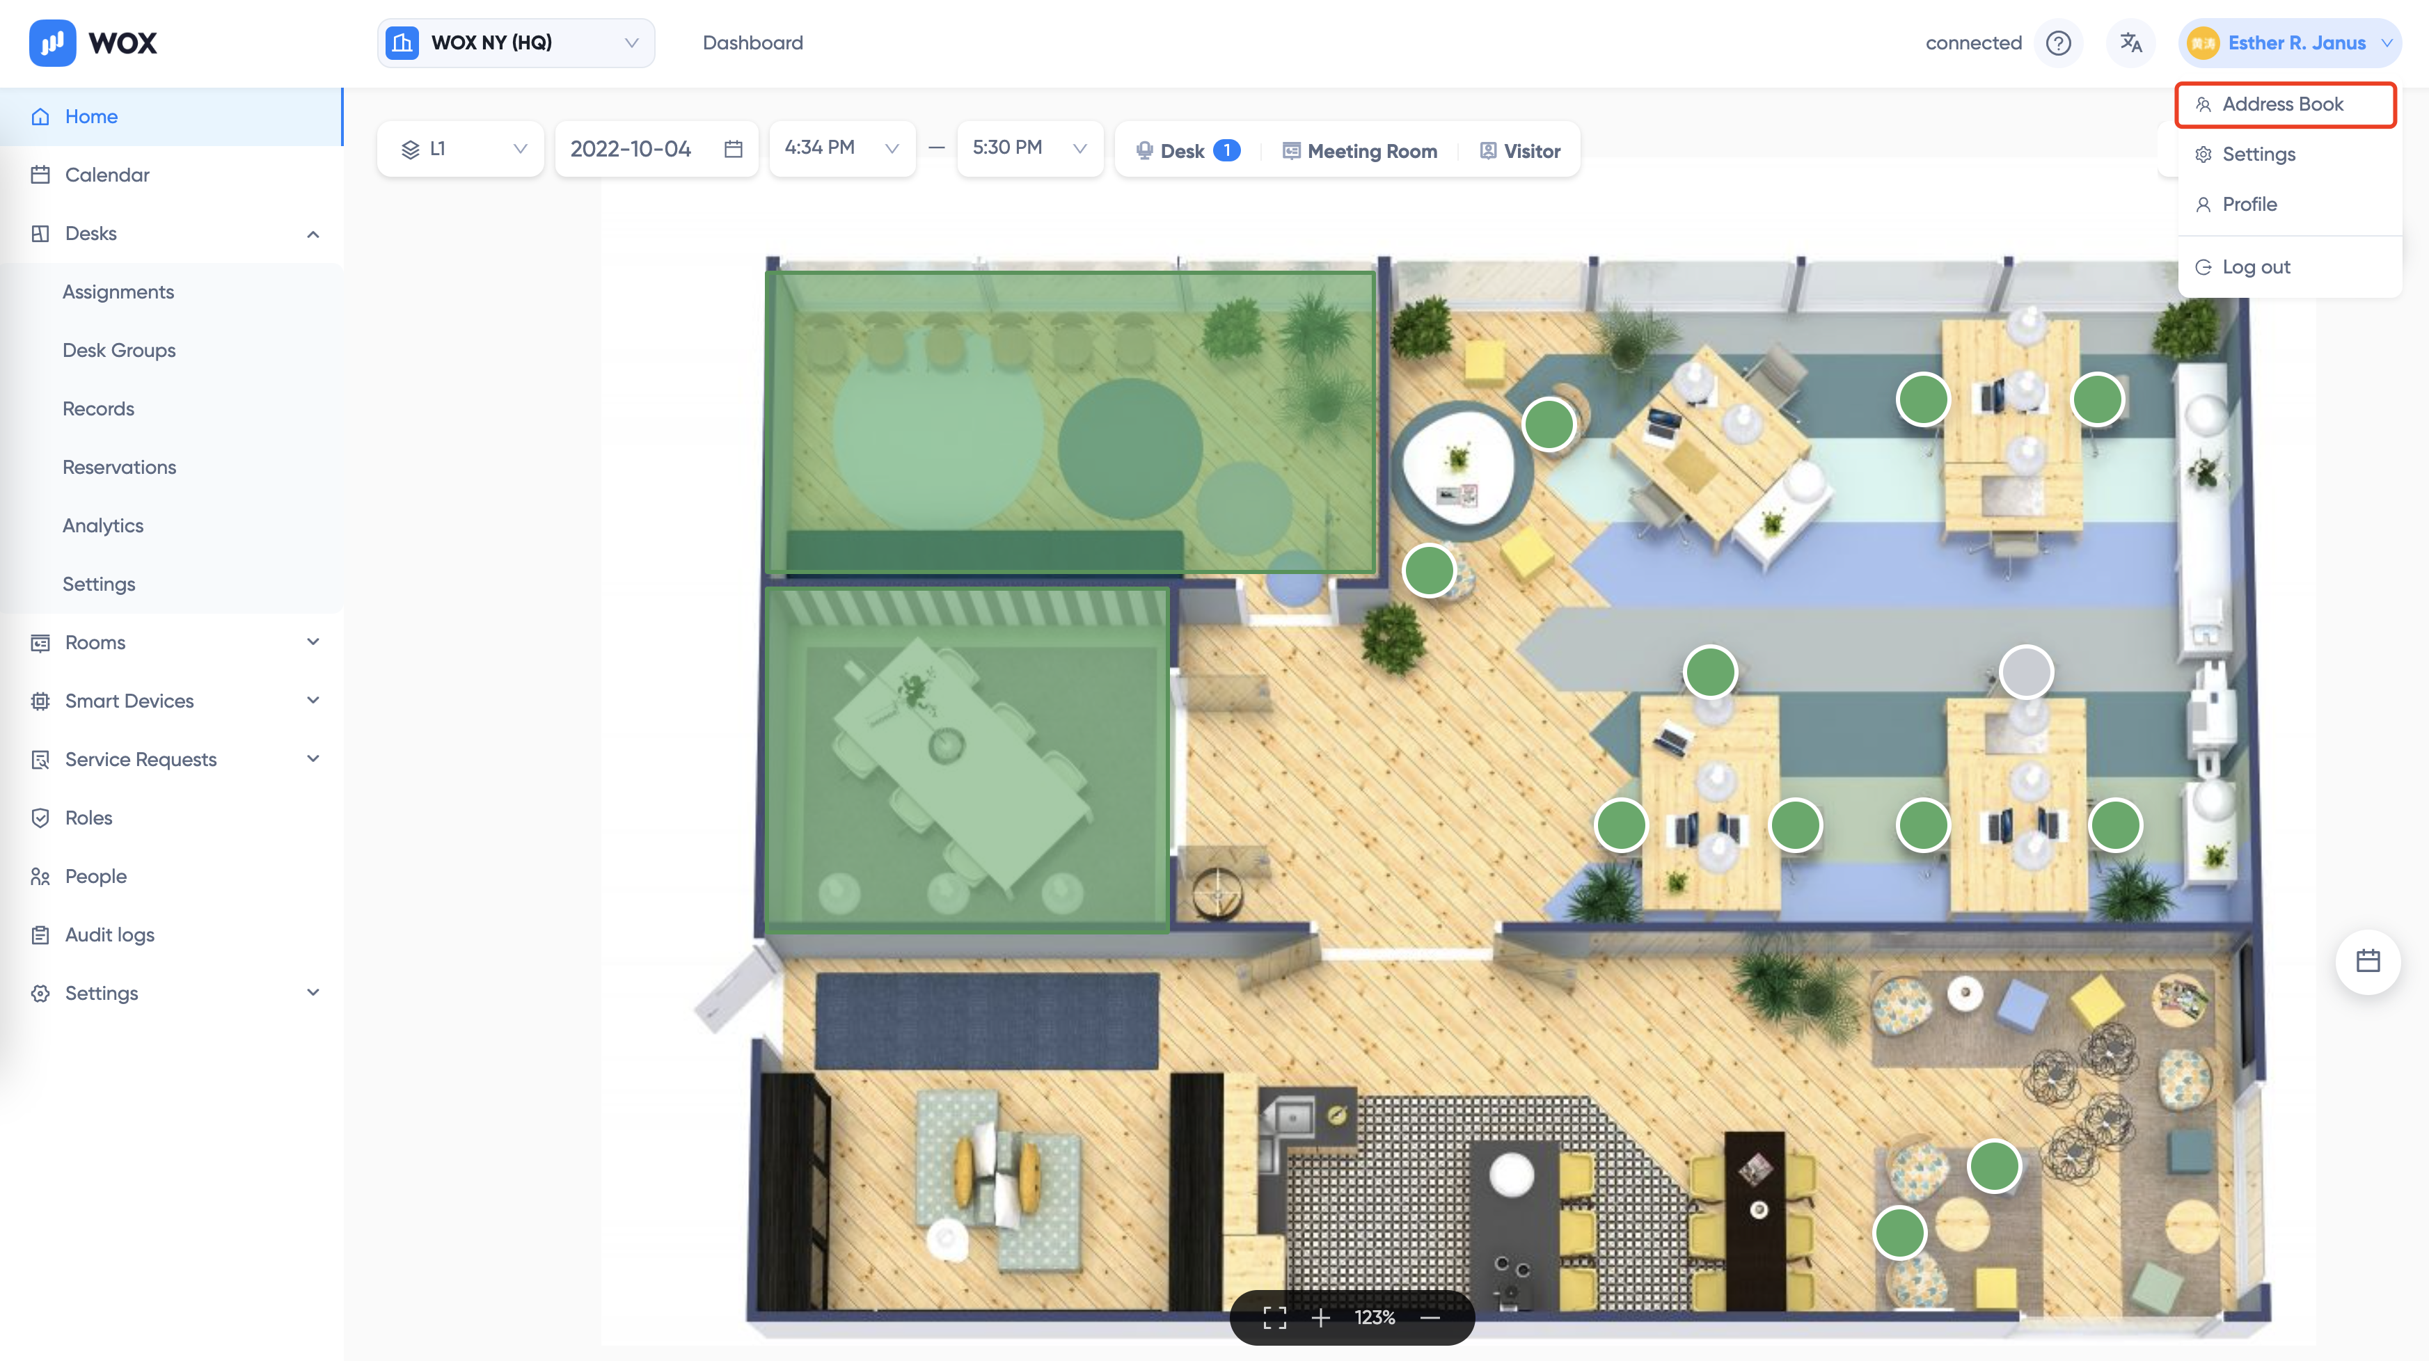Viewport: 2429px width, 1361px height.
Task: Expand the Rooms section chevron
Action: point(313,643)
